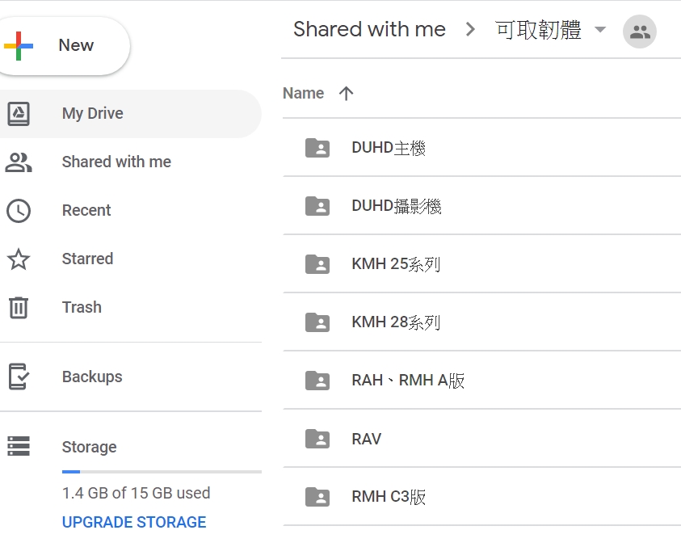Click the Recent clock icon
681x547 pixels.
pyautogui.click(x=19, y=211)
